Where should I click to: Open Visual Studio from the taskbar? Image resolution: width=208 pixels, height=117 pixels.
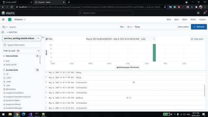click(30, 114)
